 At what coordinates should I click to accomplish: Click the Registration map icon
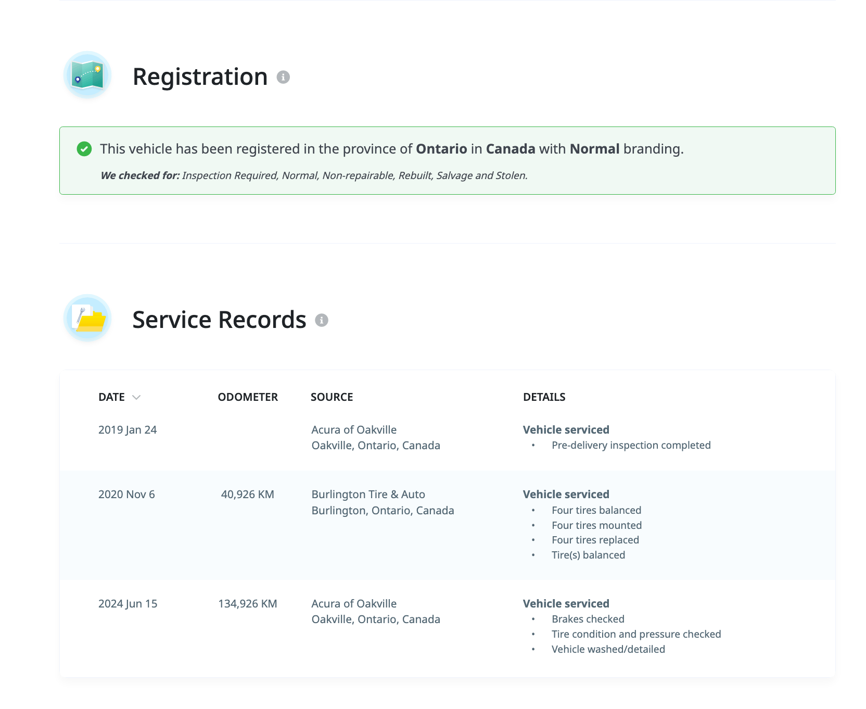point(87,75)
